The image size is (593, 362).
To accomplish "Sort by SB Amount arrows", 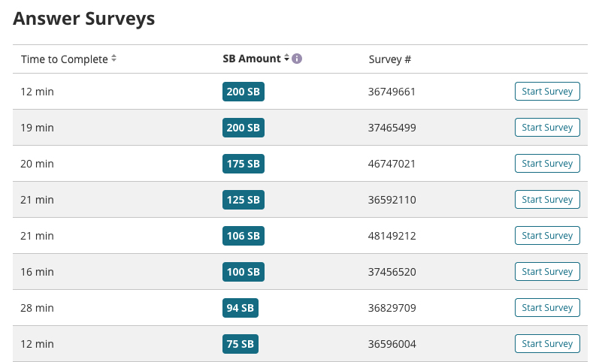I will 286,59.
